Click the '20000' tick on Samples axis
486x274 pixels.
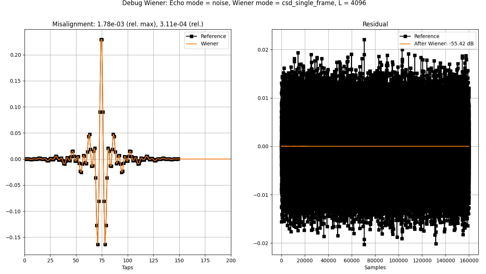point(304,260)
